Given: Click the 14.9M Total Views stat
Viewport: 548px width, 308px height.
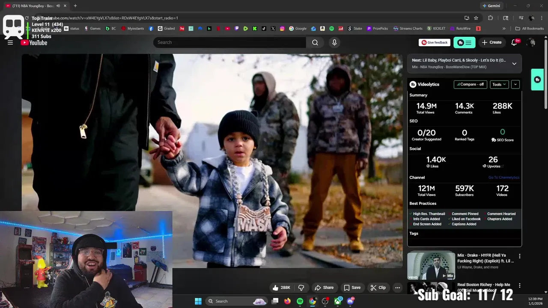Looking at the screenshot, I should click(x=426, y=108).
